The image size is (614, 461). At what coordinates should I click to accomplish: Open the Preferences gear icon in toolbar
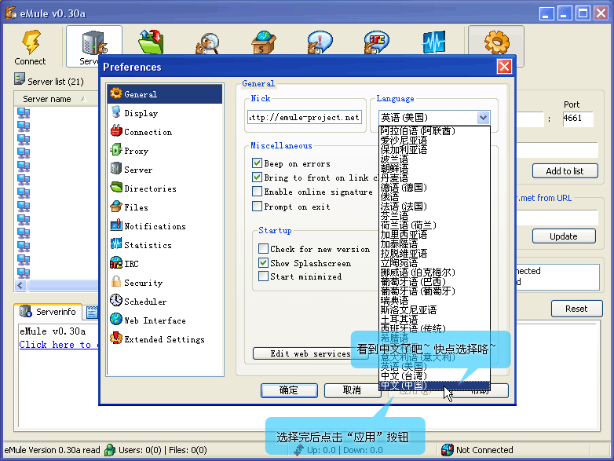pos(496,42)
